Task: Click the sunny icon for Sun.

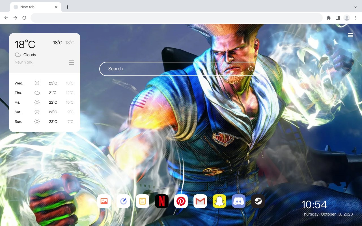Action: pos(37,121)
